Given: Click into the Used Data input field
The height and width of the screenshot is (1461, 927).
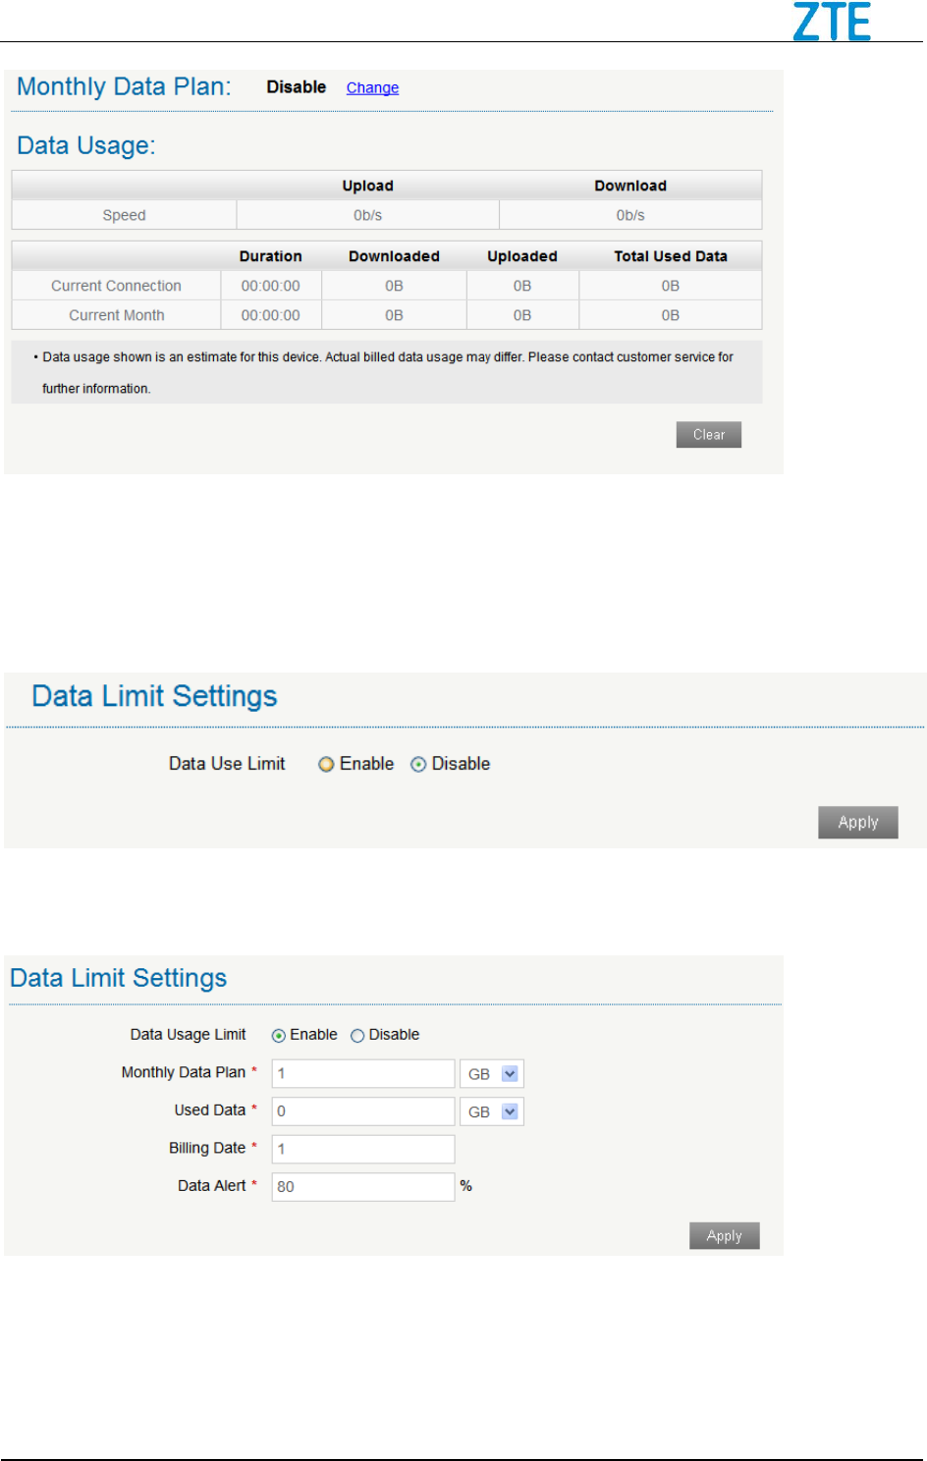Looking at the screenshot, I should [362, 1111].
